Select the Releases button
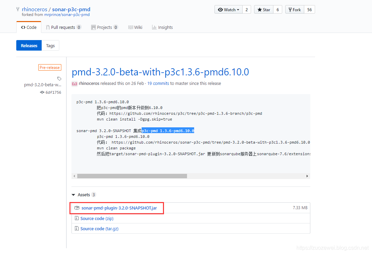This screenshot has height=254, width=372. pos(29,46)
